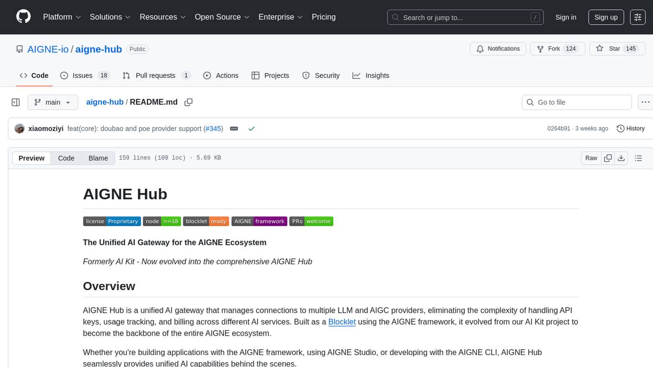Toggle the file tree side panel
This screenshot has width=653, height=367.
[x=16, y=102]
